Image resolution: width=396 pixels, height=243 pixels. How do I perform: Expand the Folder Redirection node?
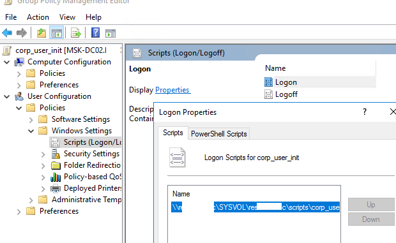click(43, 166)
